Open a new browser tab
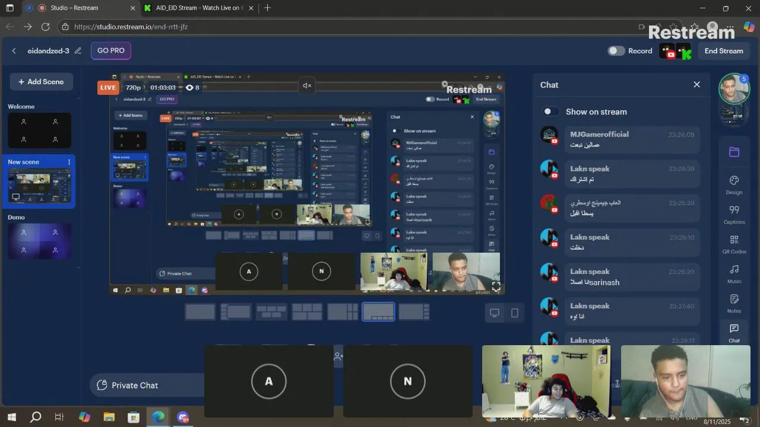 point(267,8)
